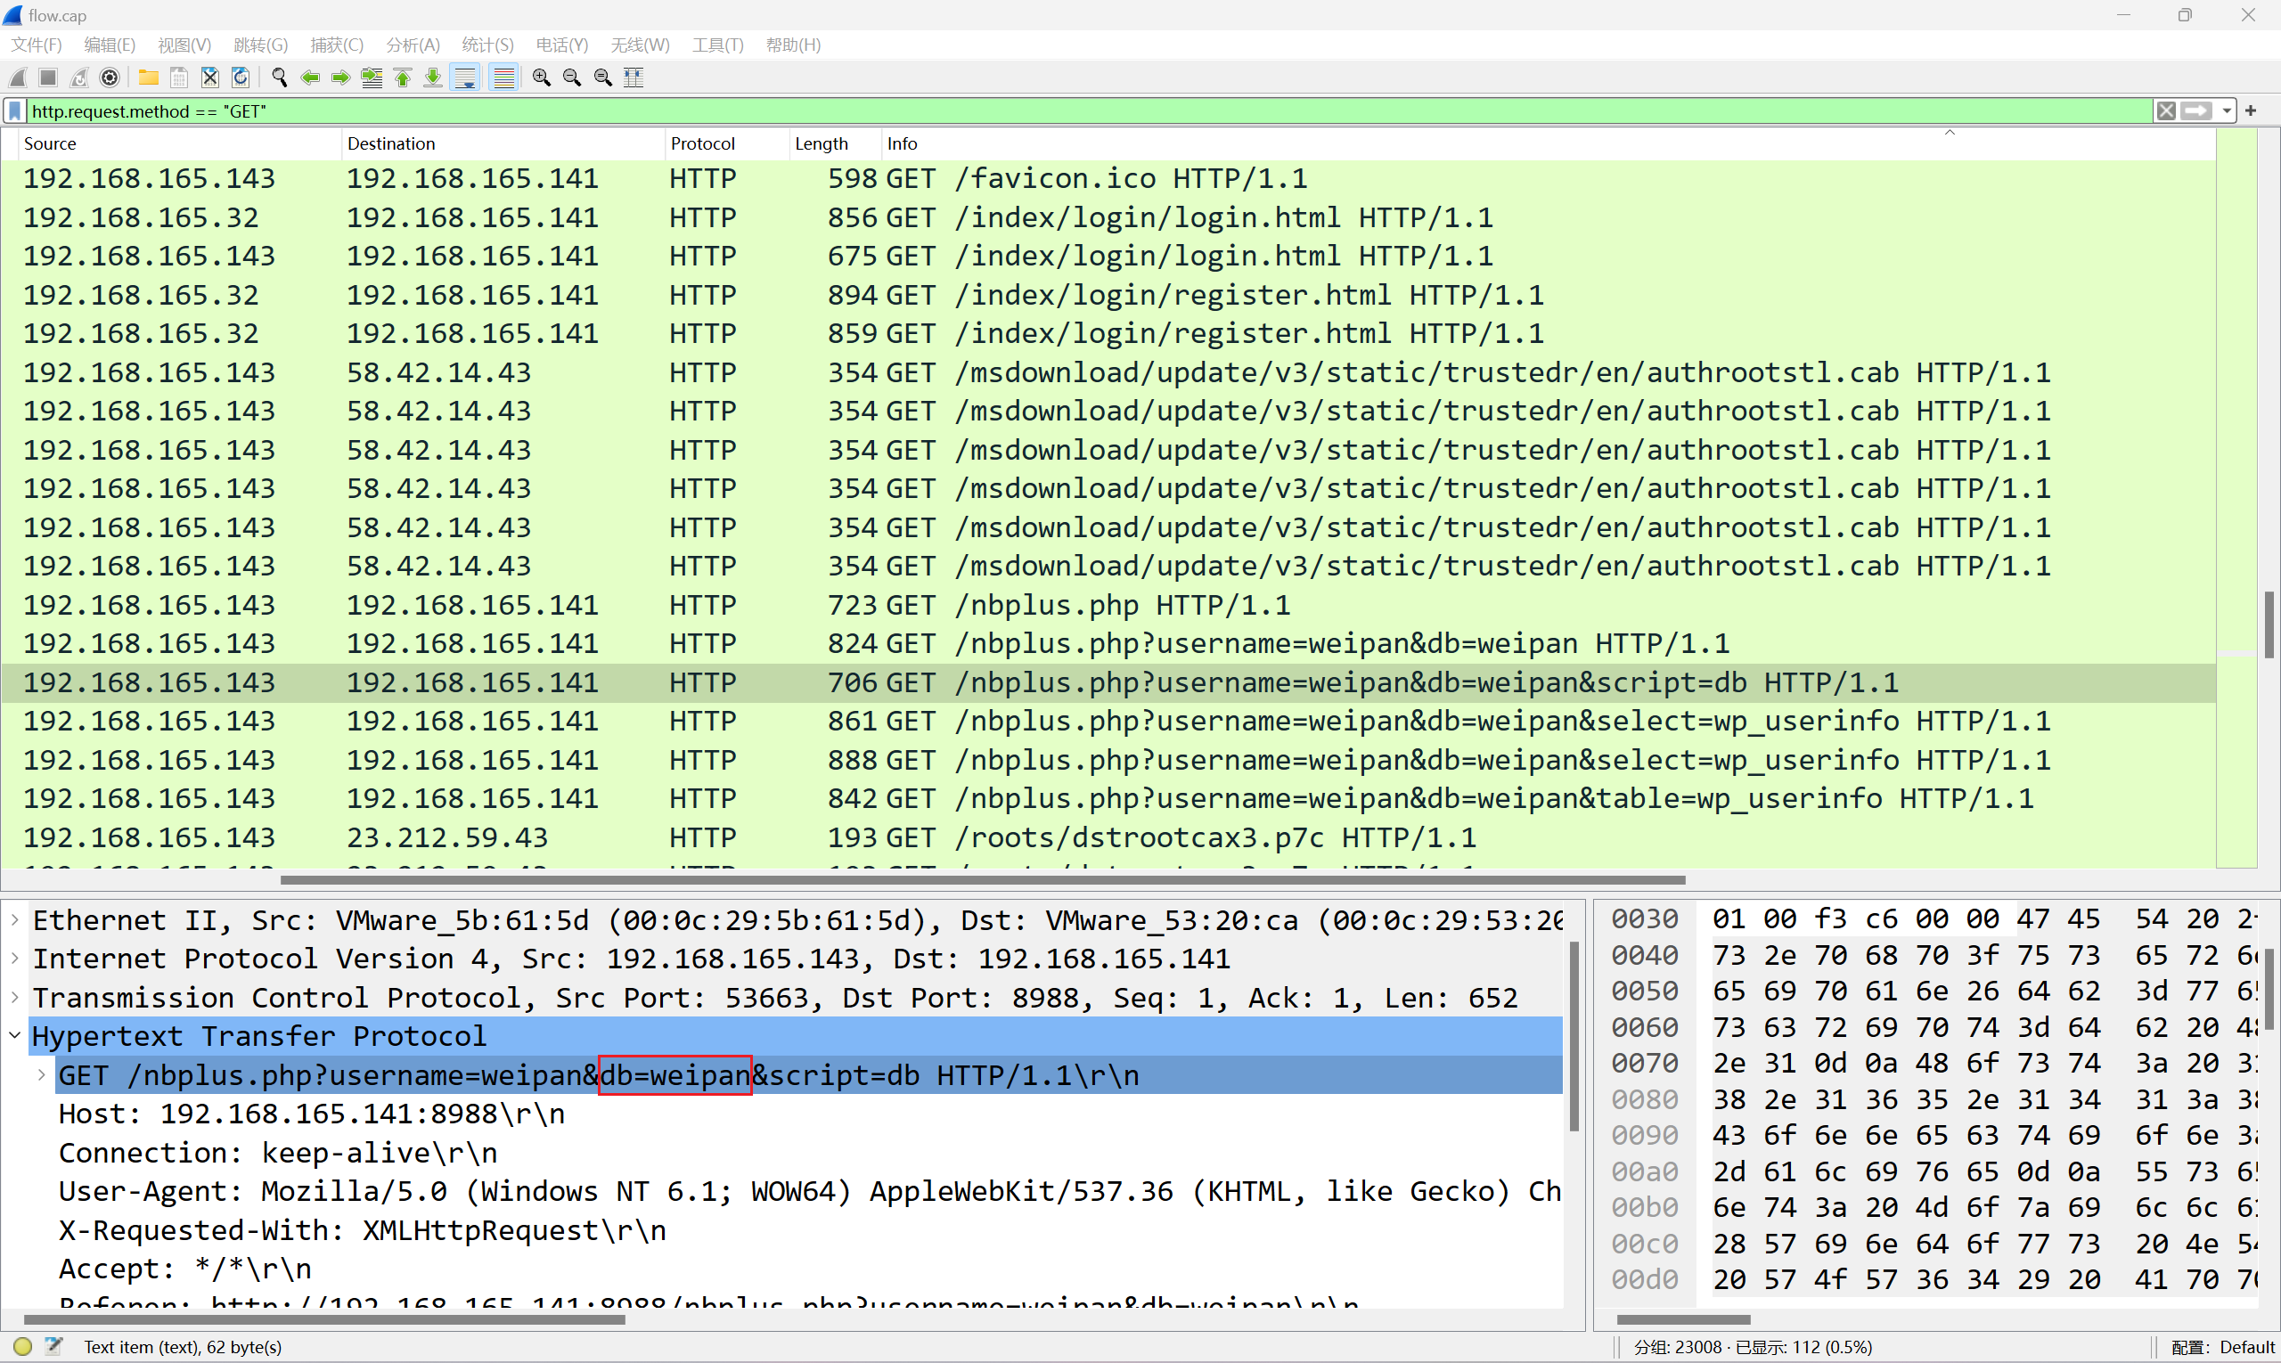Expand Transmission Control Protocol node
The height and width of the screenshot is (1363, 2281).
[x=14, y=997]
